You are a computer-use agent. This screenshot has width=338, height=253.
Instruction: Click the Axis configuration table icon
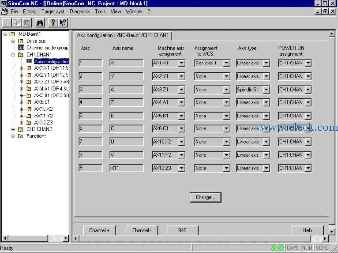(x=29, y=62)
